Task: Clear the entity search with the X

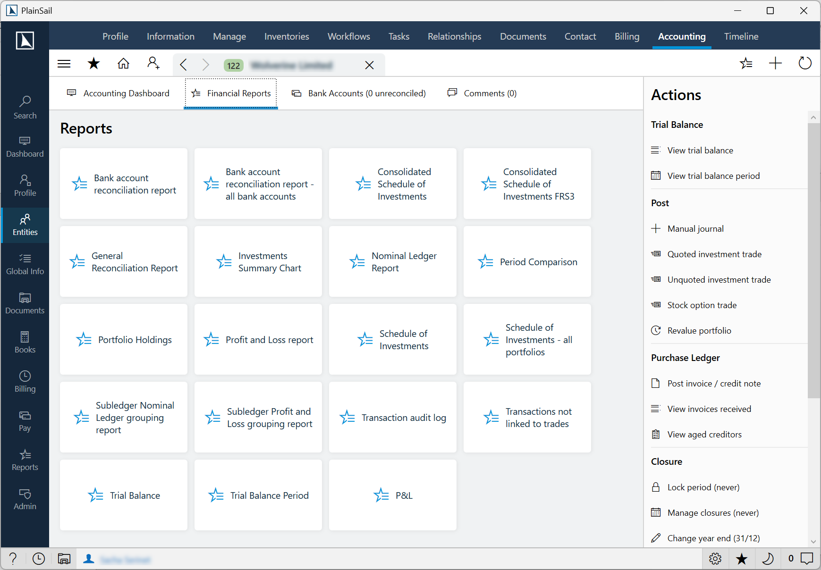Action: pyautogui.click(x=369, y=65)
